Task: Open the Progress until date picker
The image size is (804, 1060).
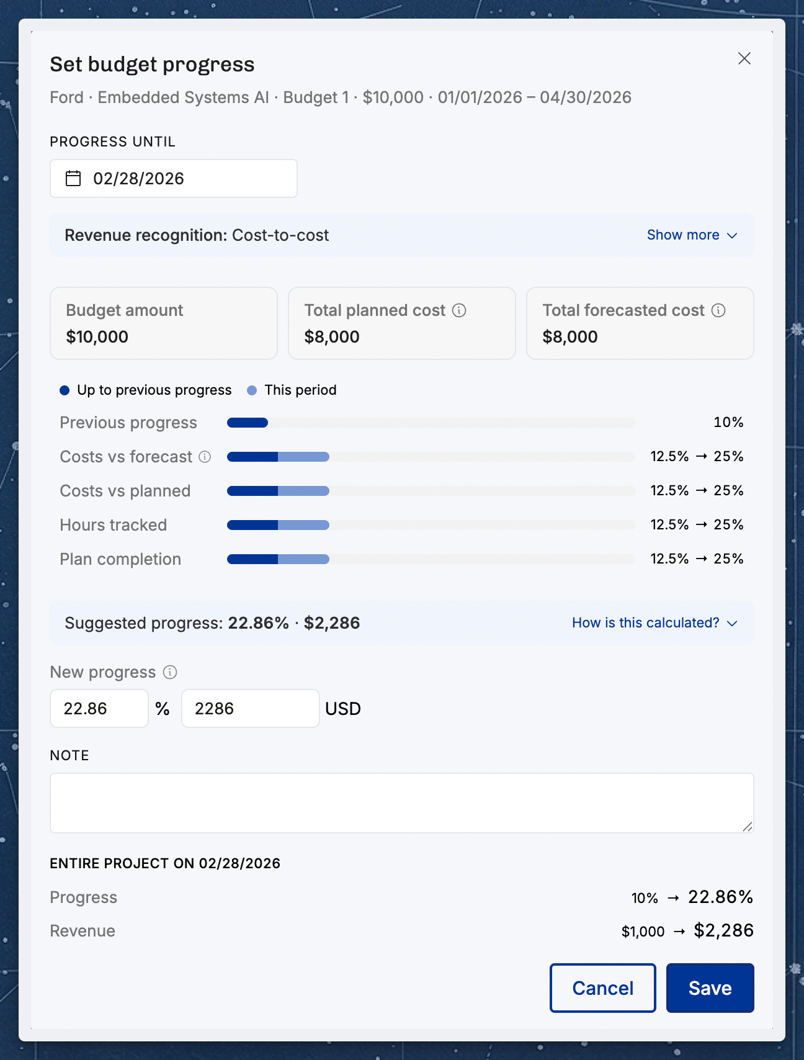Action: [174, 179]
